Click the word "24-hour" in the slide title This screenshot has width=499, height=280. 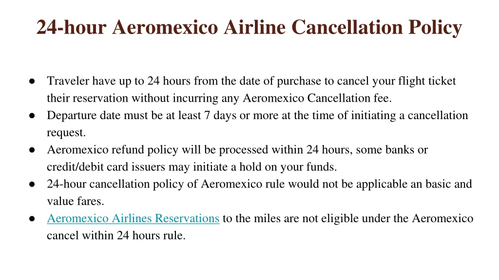coord(71,27)
